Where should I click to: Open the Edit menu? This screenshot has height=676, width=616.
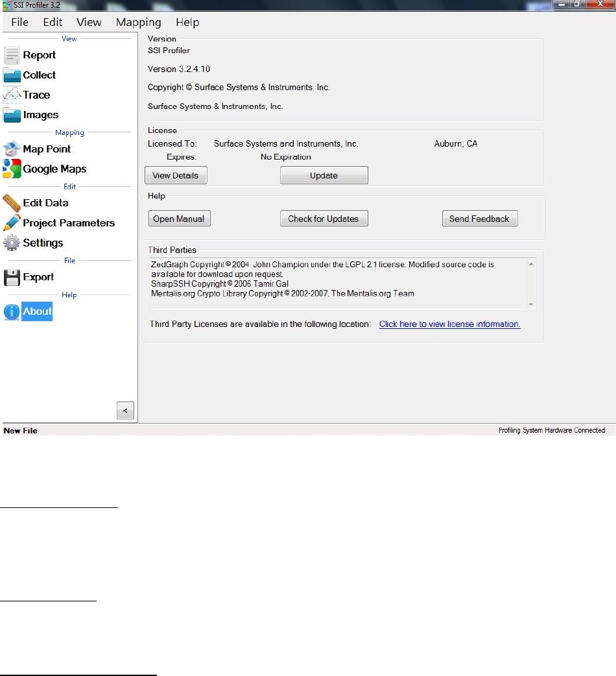[x=53, y=22]
